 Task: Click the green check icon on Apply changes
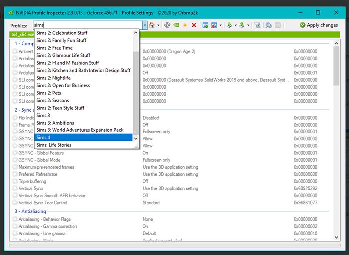tap(302, 25)
